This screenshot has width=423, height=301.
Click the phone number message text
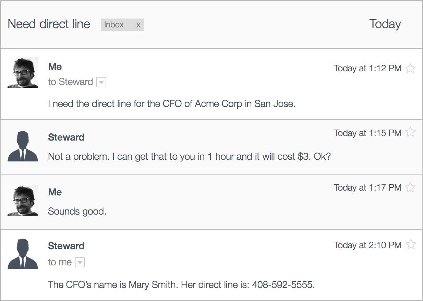point(181,285)
